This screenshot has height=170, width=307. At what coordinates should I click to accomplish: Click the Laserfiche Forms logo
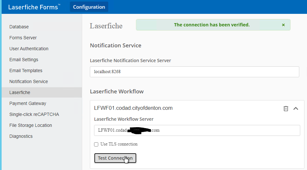(34, 7)
